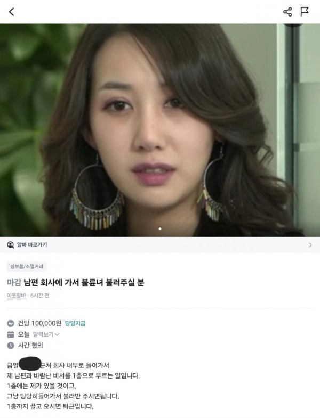Click the clock icon beside 시간 협의
Viewport: 320px width, 418px height.
[x=11, y=346]
